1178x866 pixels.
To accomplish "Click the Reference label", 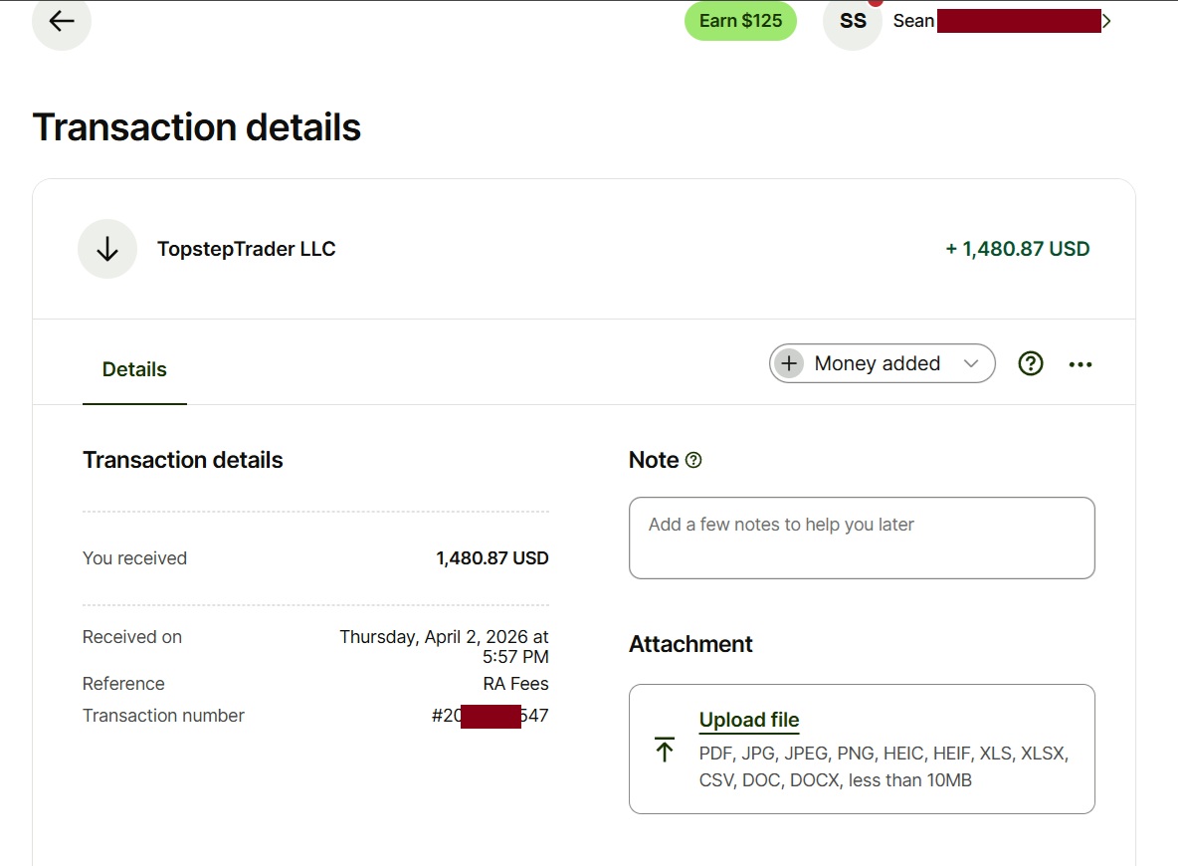I will click(123, 683).
